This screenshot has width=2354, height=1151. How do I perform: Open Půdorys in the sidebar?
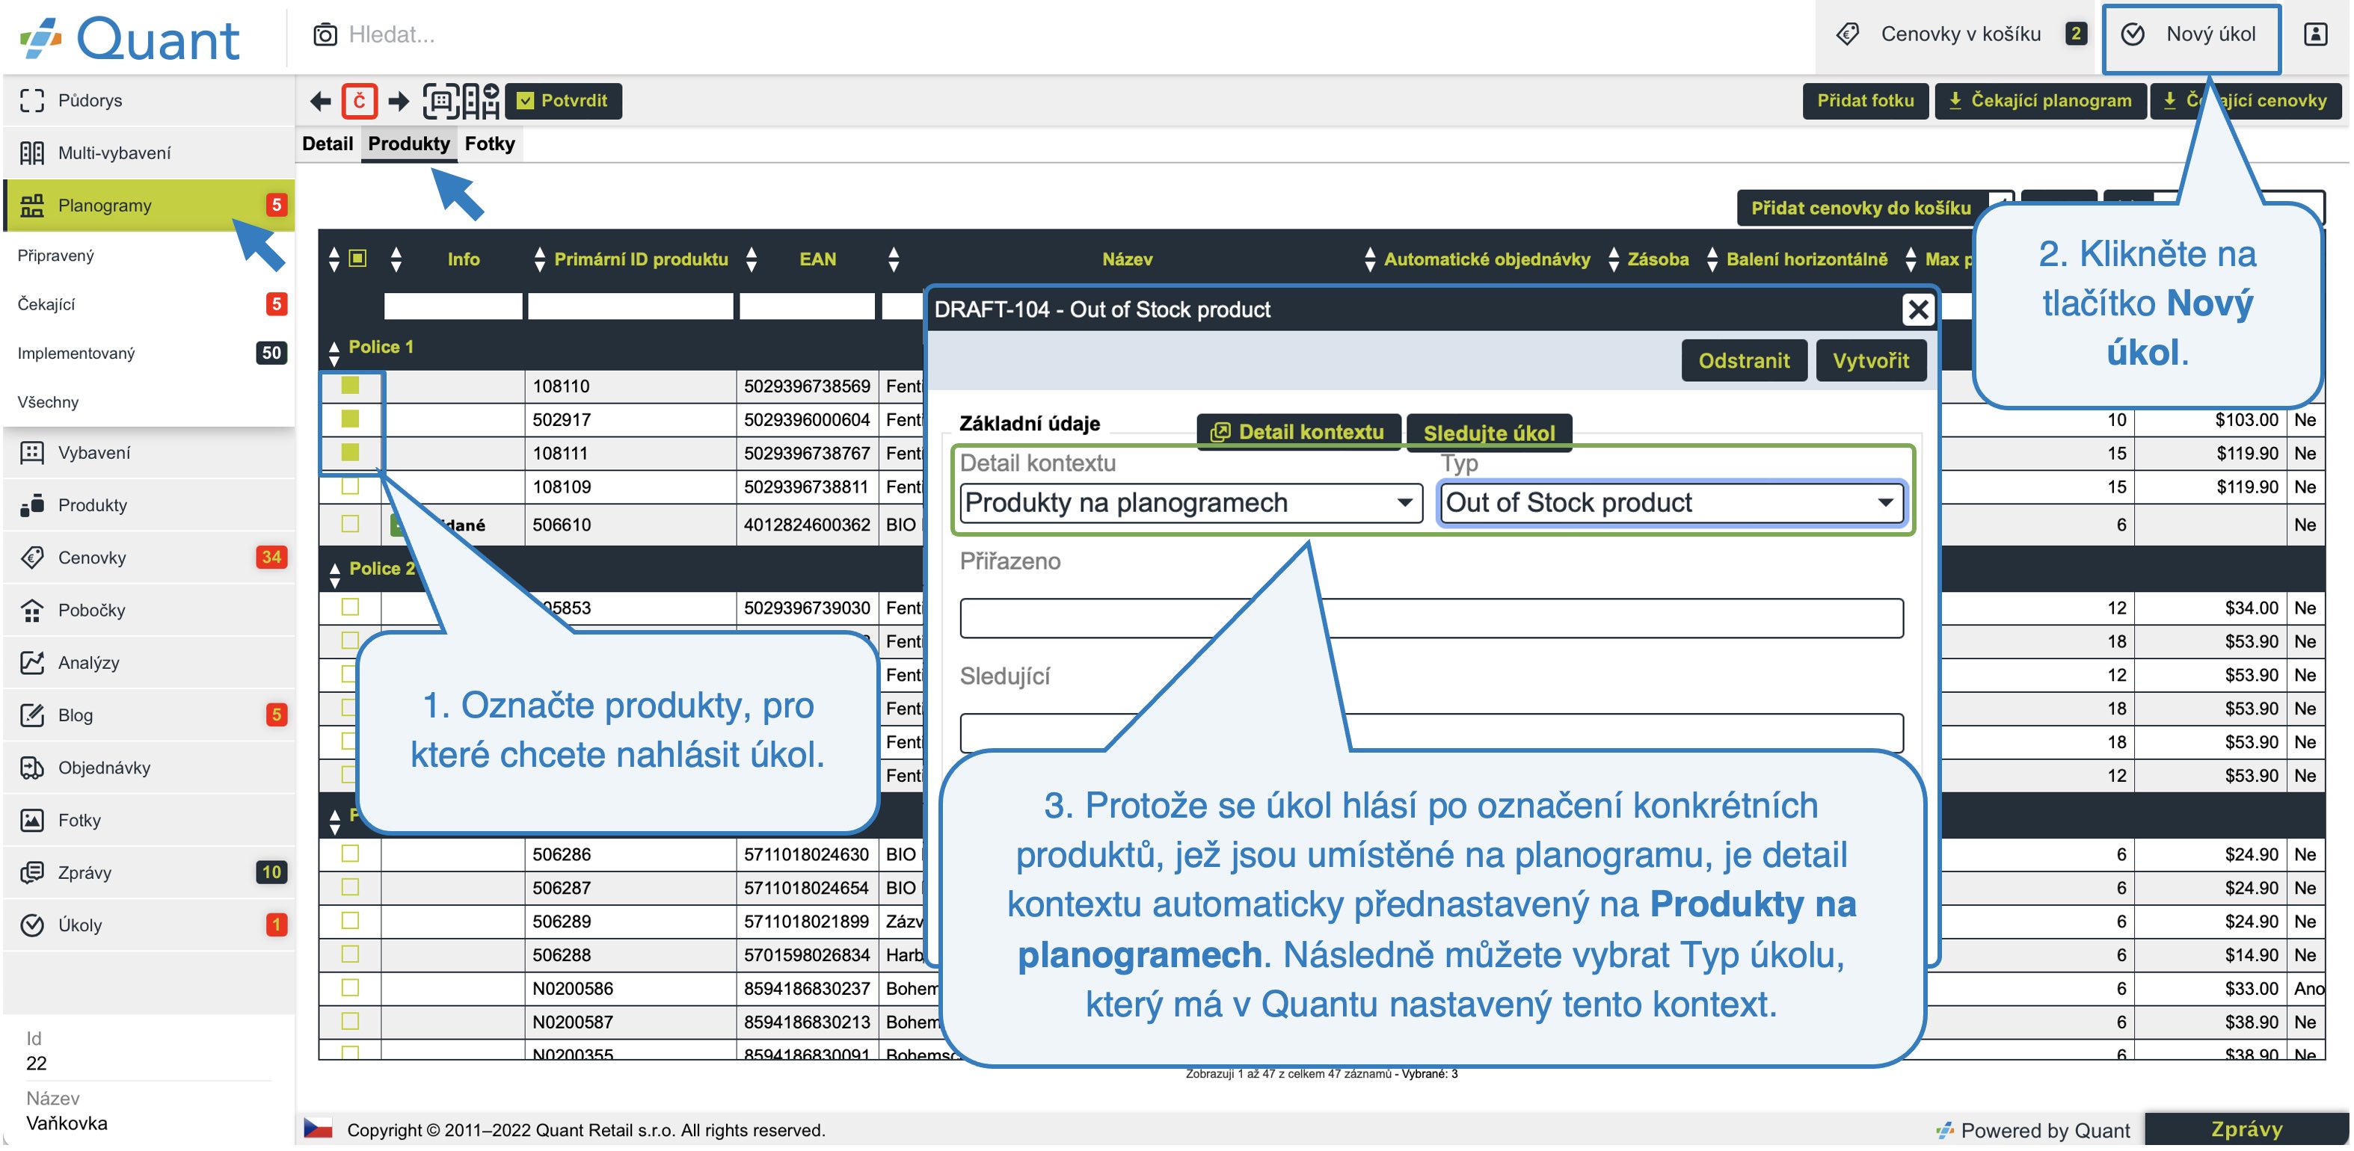(149, 100)
